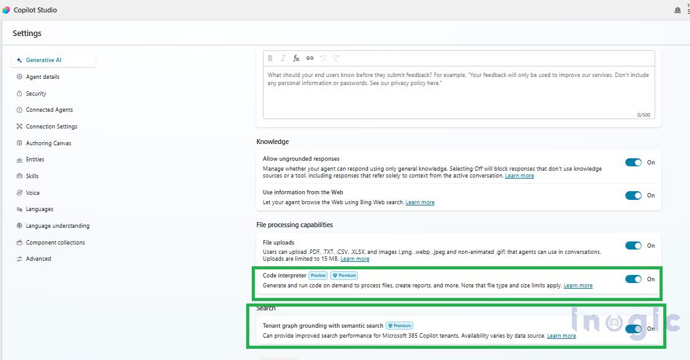The image size is (690, 360).
Task: Click the Settings page heading
Action: pyautogui.click(x=27, y=34)
